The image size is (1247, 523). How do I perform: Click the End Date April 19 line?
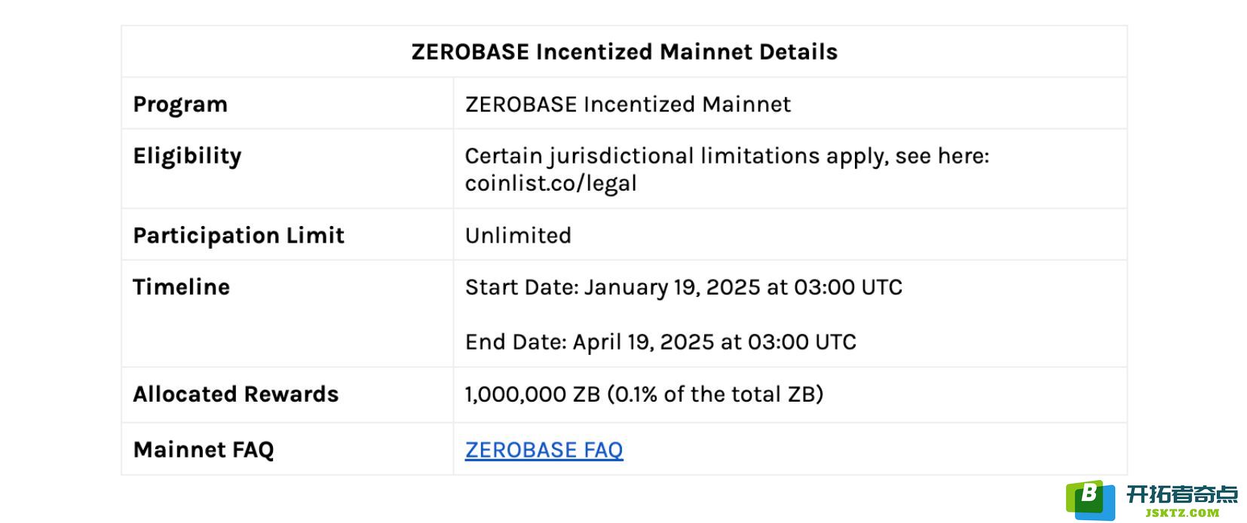click(x=660, y=342)
